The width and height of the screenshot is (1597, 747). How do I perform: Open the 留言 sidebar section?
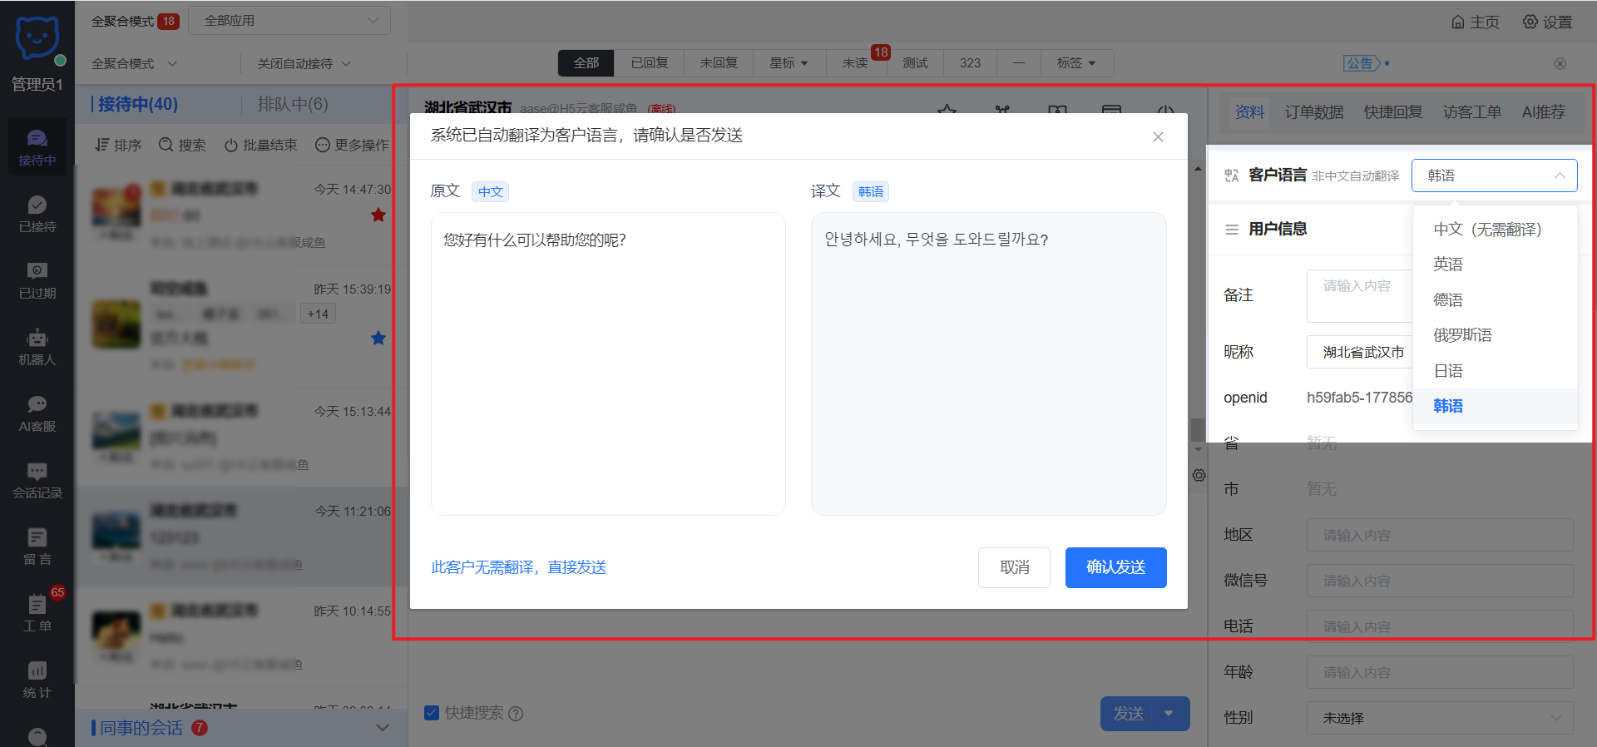tap(37, 547)
